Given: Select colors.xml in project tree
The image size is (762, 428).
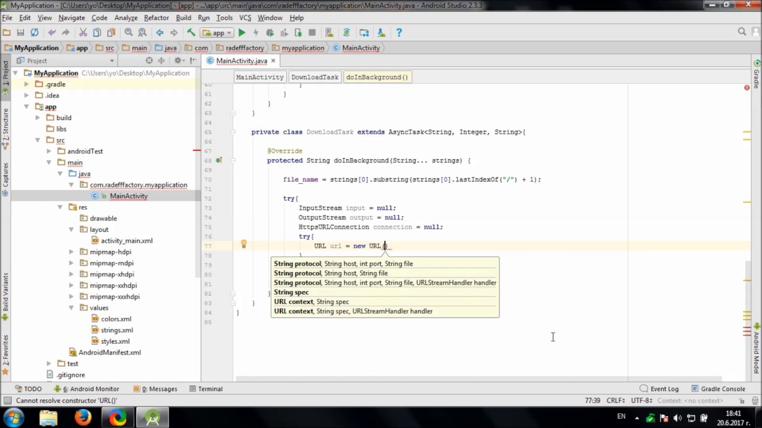Looking at the screenshot, I should tap(111, 319).
